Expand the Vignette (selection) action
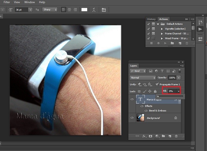The height and width of the screenshot is (151, 207). pyautogui.click(x=162, y=29)
